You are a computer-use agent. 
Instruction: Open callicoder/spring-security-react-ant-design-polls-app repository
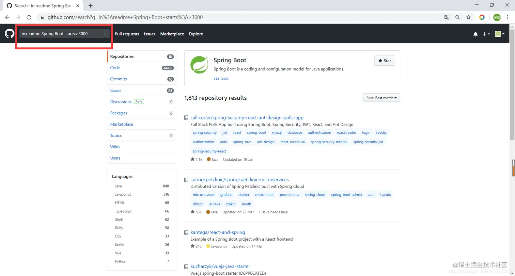pos(247,117)
